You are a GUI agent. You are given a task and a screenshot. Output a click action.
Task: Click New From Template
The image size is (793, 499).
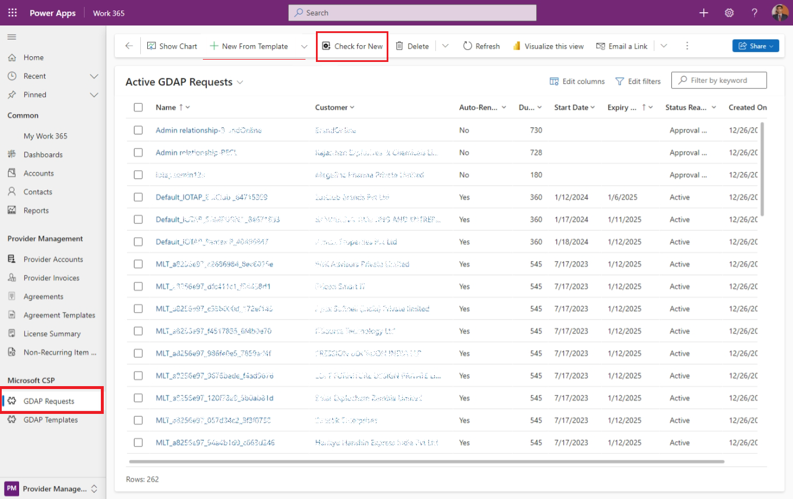tap(249, 46)
